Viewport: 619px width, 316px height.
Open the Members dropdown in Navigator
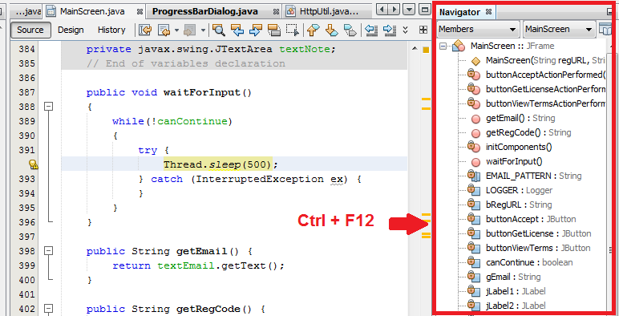point(478,29)
